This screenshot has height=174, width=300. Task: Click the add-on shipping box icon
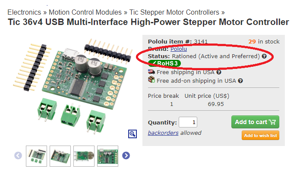[151, 80]
